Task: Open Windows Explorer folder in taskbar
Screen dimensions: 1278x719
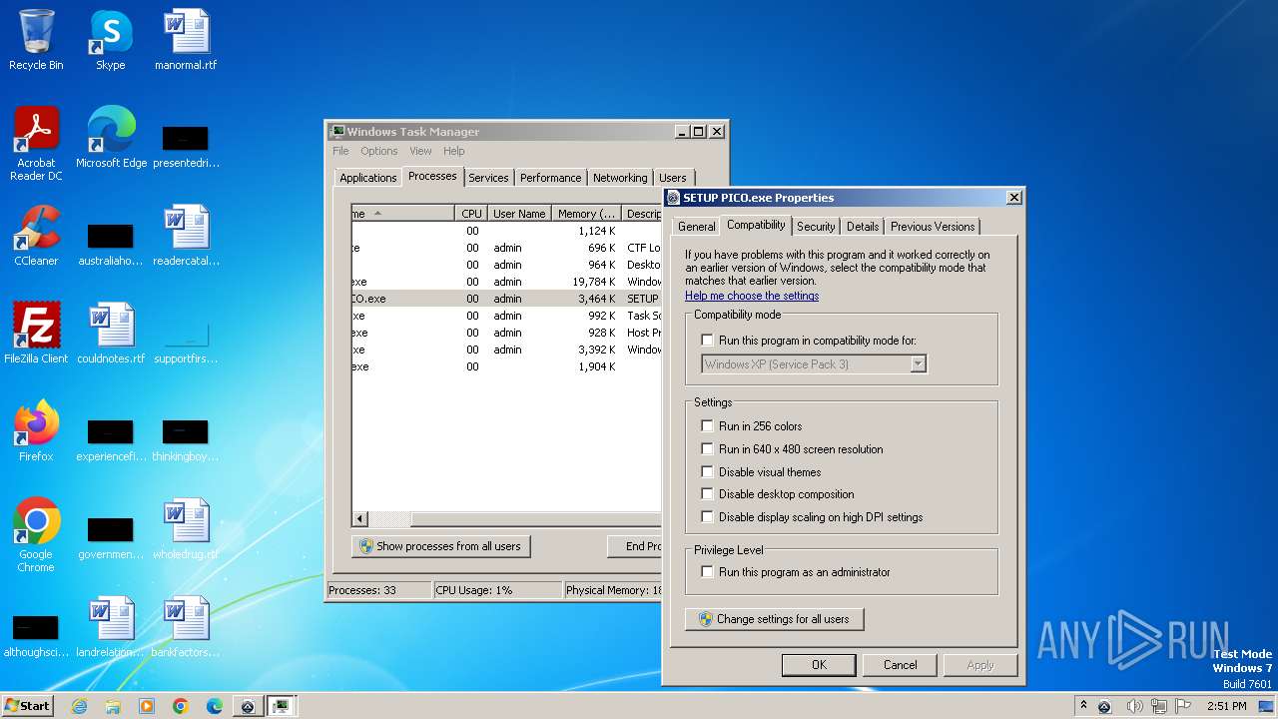Action: tap(113, 706)
